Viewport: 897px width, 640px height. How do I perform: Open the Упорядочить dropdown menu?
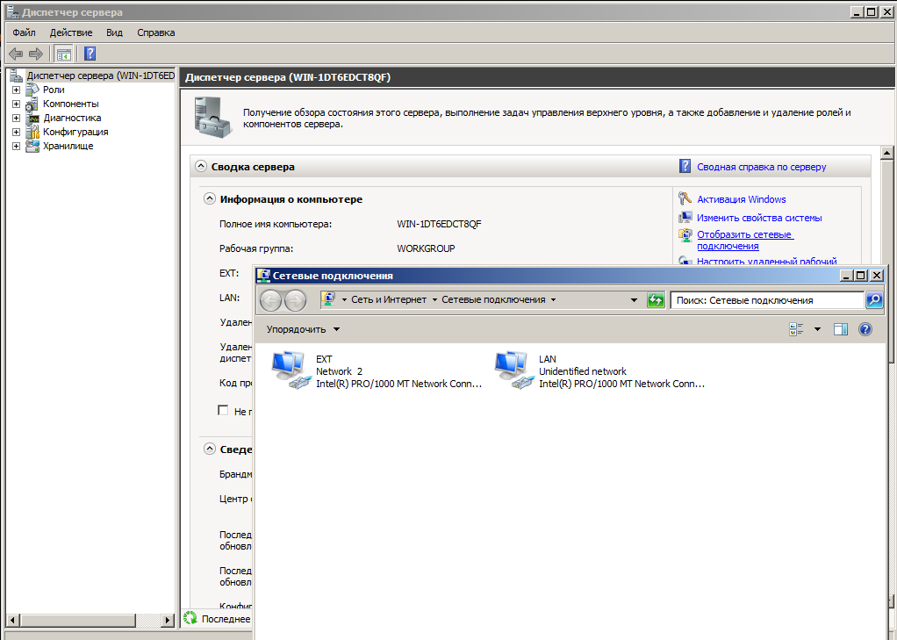click(x=303, y=330)
